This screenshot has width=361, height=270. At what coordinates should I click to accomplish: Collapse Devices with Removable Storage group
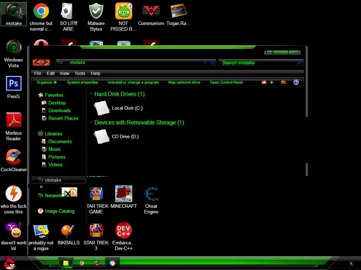point(91,122)
